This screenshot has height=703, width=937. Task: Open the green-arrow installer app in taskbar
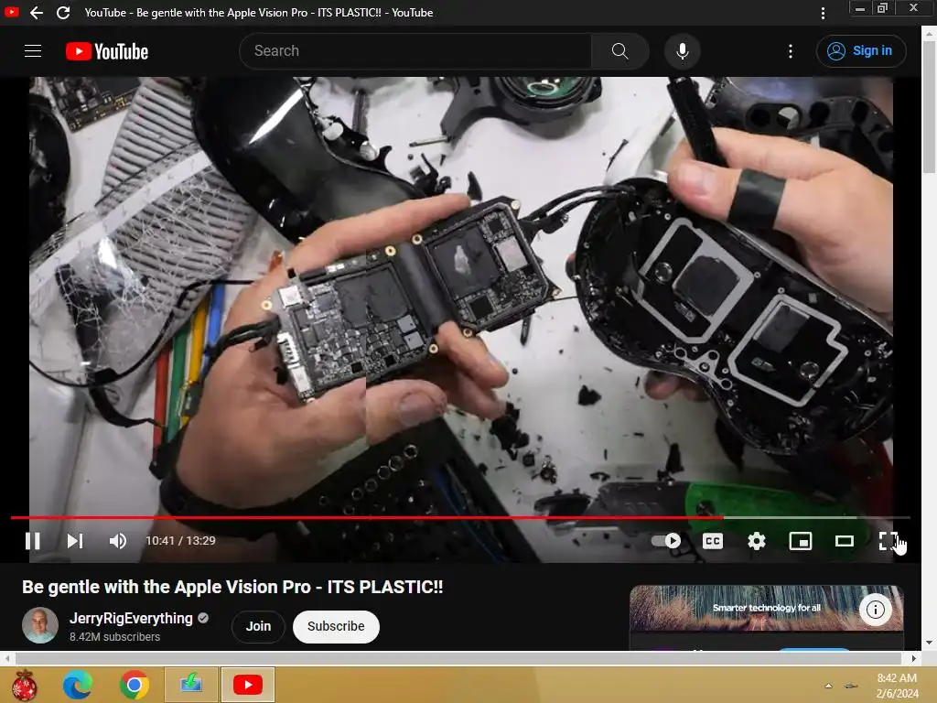point(191,685)
